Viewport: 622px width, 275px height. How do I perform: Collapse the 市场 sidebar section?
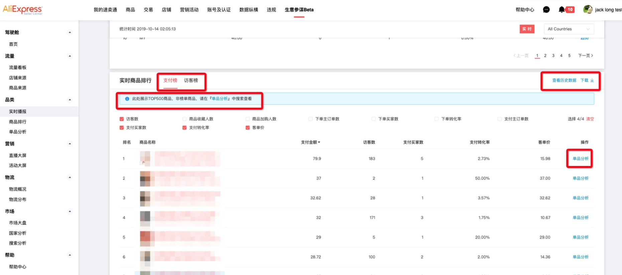click(x=70, y=211)
